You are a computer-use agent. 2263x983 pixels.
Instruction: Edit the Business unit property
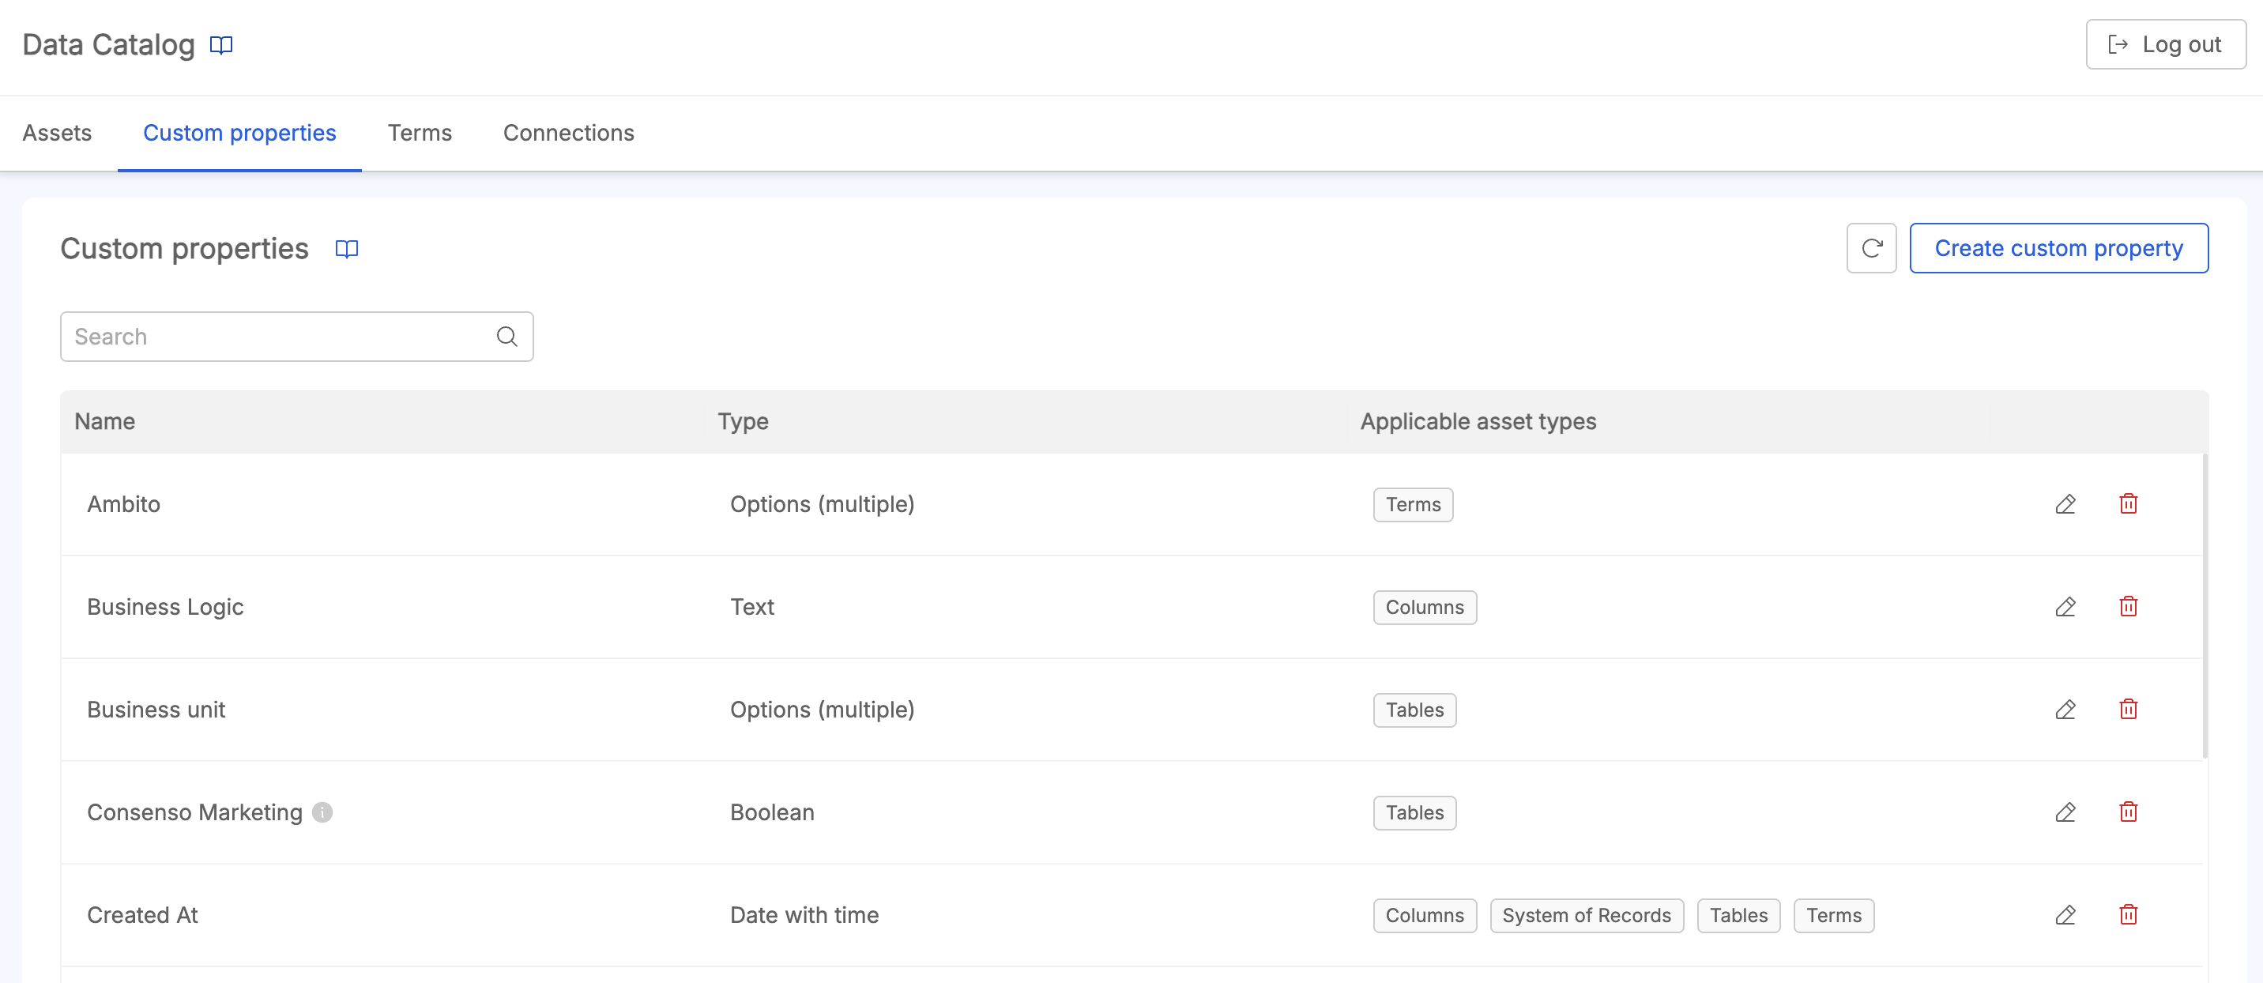(2065, 710)
